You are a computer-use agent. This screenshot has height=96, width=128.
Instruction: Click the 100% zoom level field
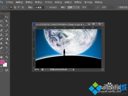pyautogui.click(x=37, y=70)
